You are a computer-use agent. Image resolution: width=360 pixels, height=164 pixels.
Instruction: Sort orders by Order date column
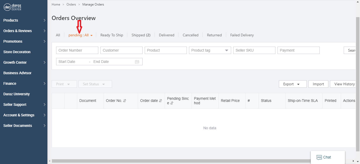click(160, 100)
